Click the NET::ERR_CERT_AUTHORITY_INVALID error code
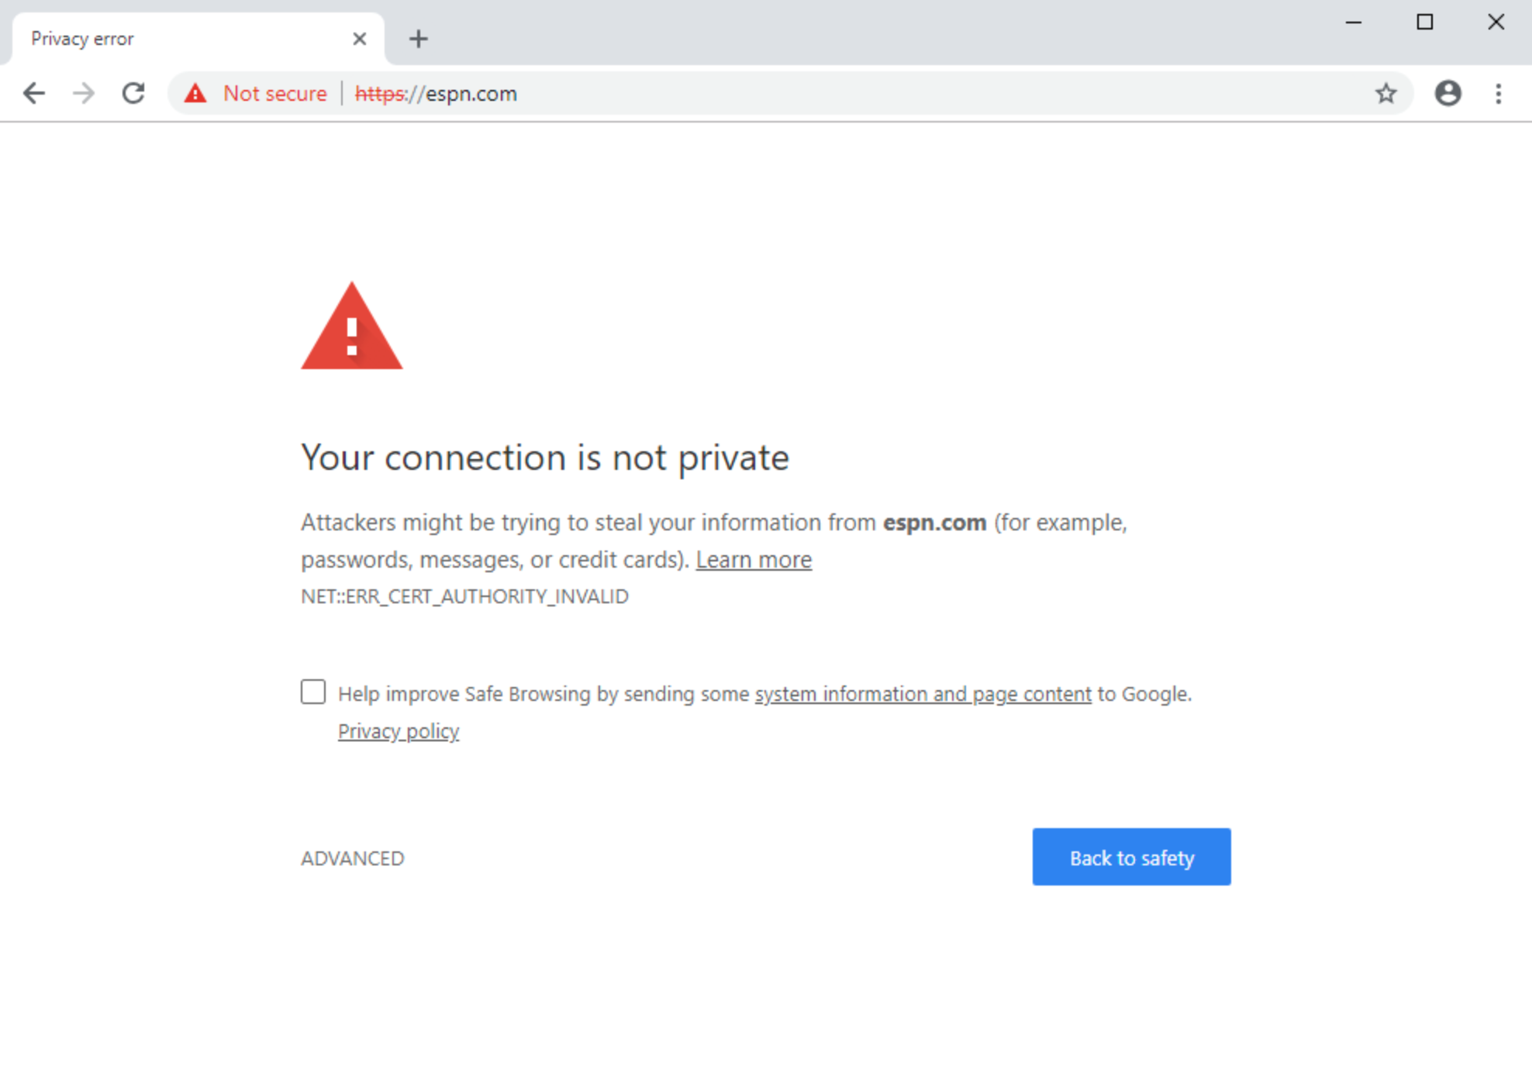 pos(465,596)
